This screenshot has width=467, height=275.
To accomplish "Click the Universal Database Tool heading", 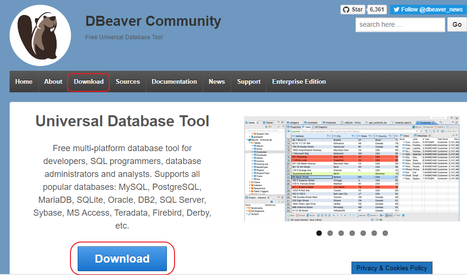I will 122,121.
